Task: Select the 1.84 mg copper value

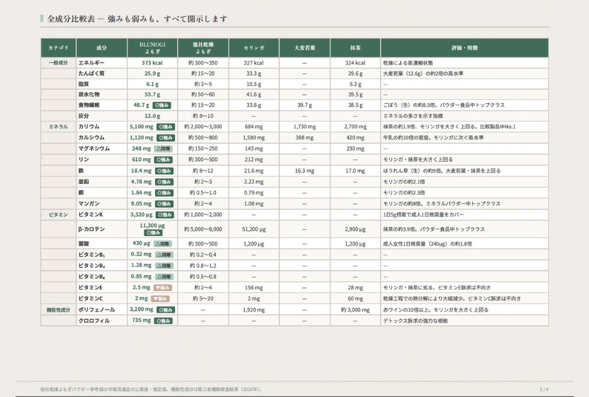Action: point(141,193)
